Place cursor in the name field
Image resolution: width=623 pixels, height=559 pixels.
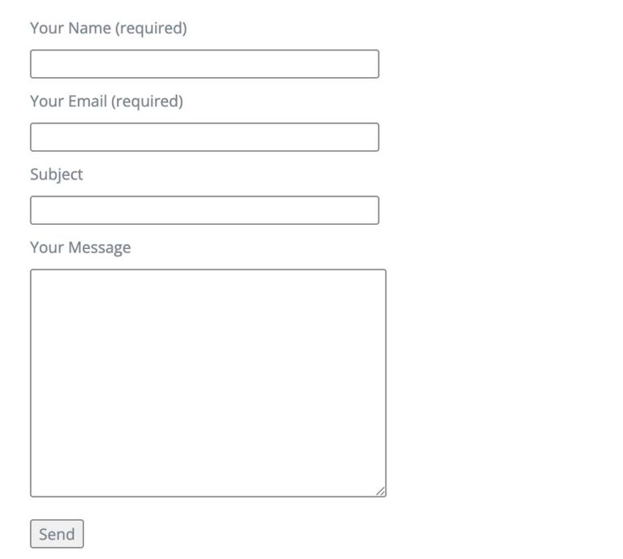[x=204, y=64]
